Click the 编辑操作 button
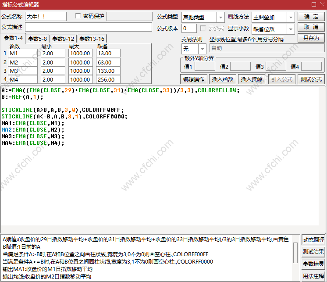 [x=193, y=79]
